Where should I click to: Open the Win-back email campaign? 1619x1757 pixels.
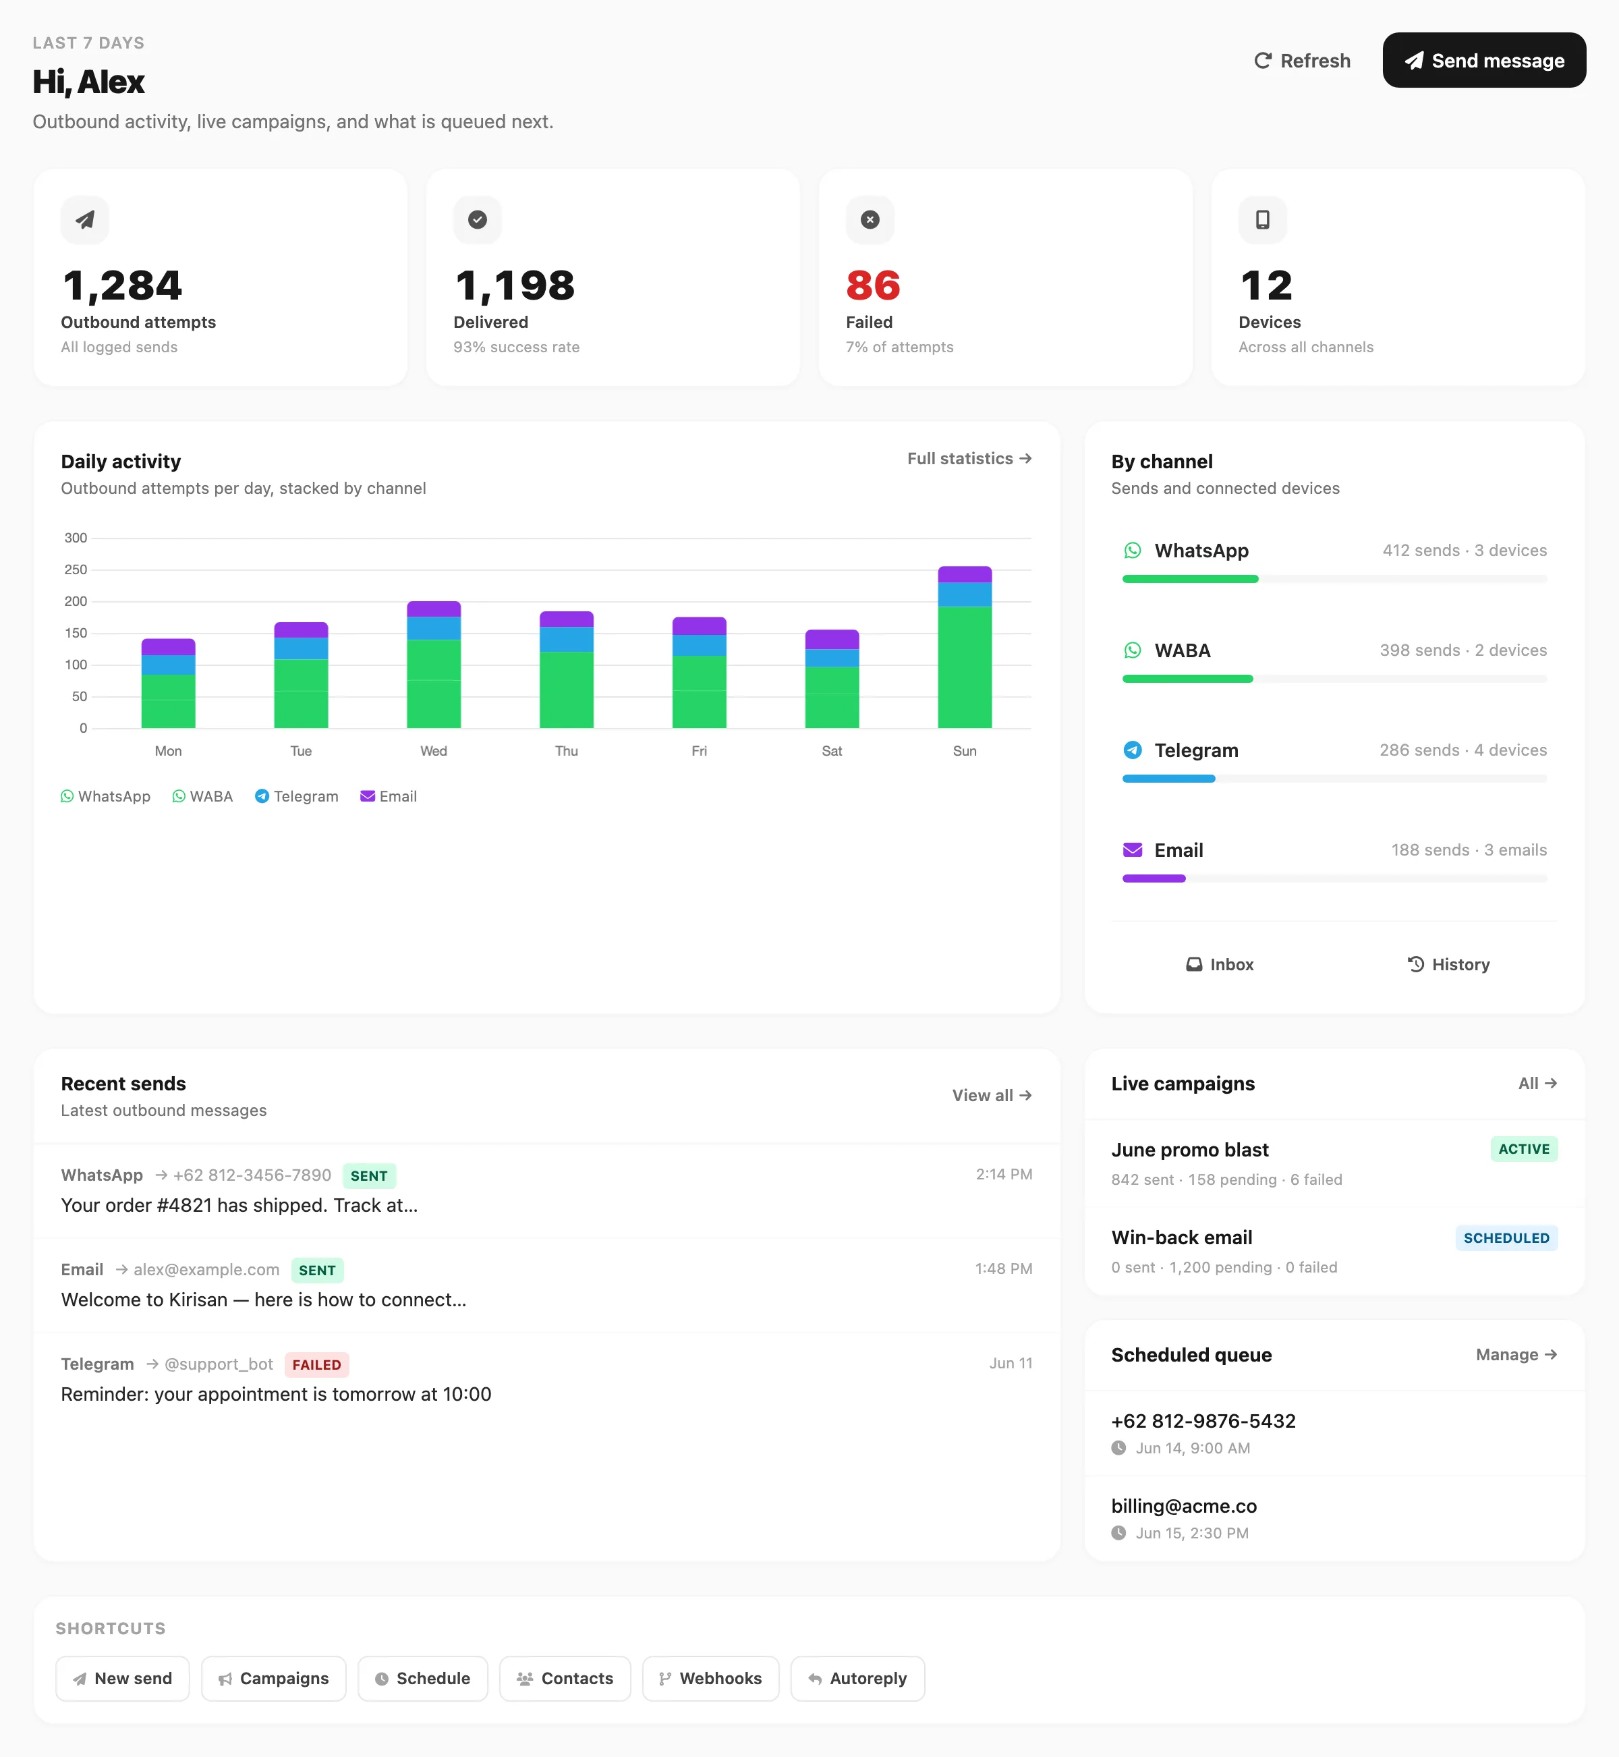[1334, 1252]
